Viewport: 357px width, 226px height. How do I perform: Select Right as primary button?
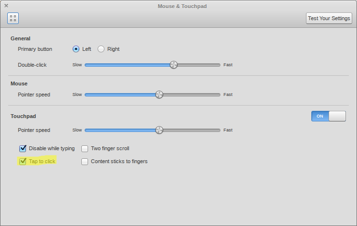coord(101,49)
